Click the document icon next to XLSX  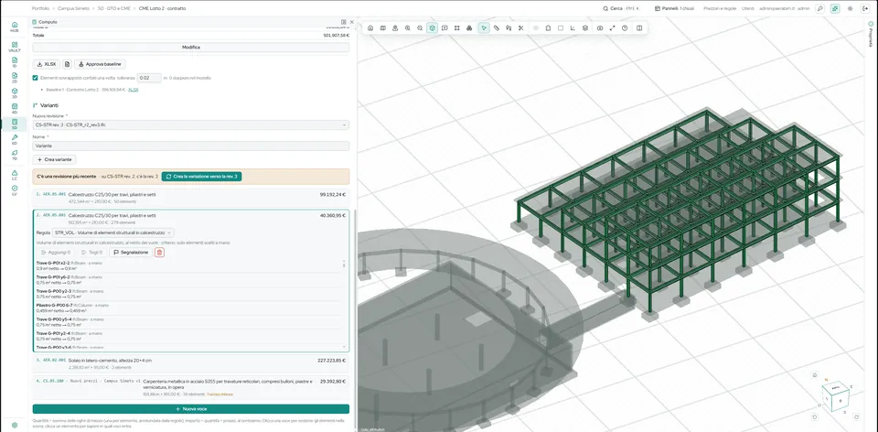[x=67, y=64]
